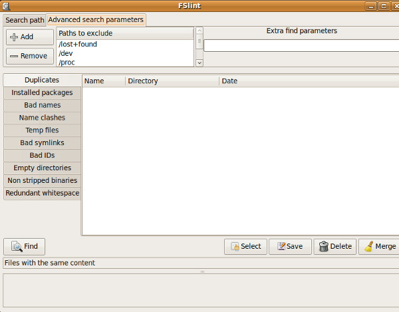The width and height of the screenshot is (399, 312).
Task: Select the Temp files category
Action: pyautogui.click(x=42, y=130)
